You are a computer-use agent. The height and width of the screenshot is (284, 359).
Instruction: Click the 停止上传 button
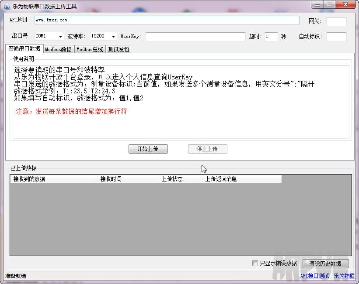point(208,149)
